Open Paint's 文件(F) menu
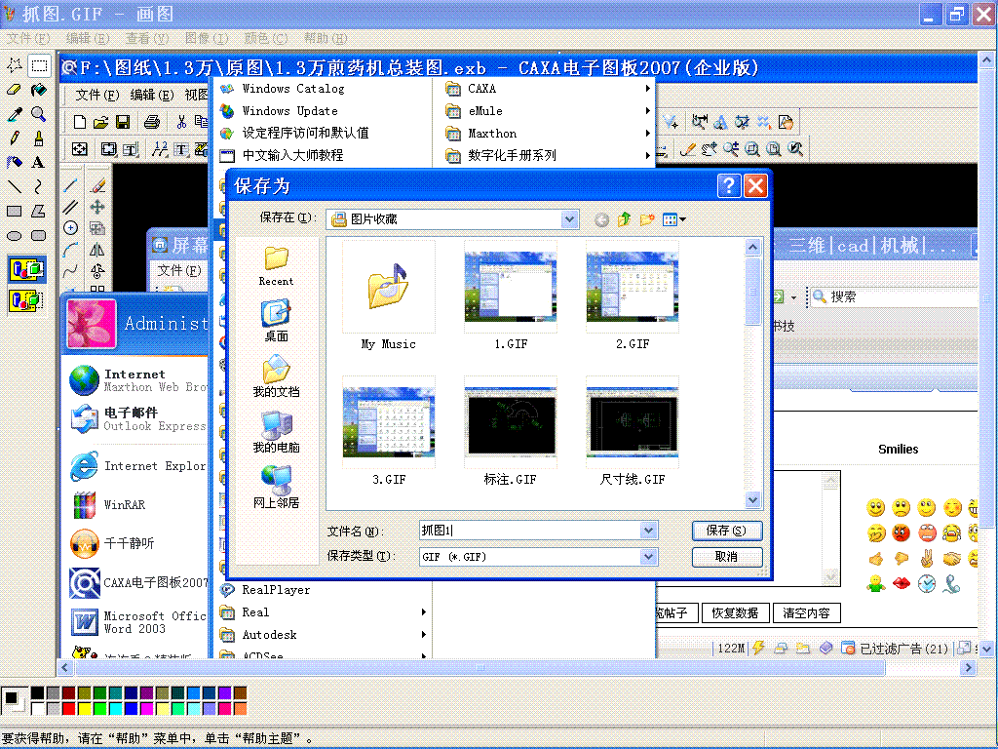Image resolution: width=998 pixels, height=749 pixels. coord(28,38)
